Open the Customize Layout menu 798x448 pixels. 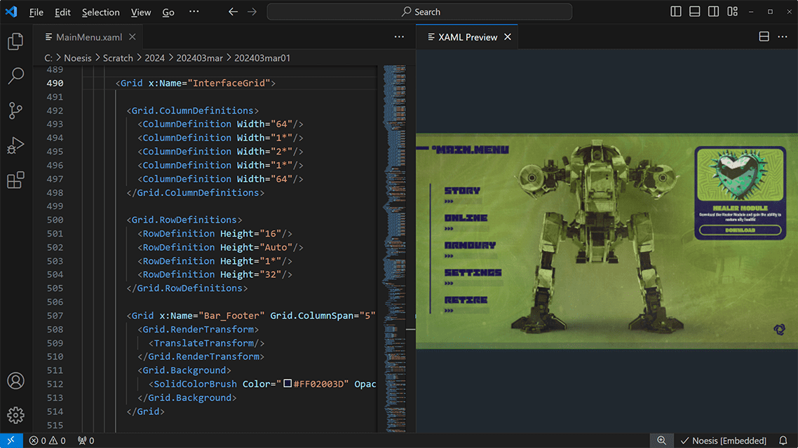click(x=732, y=12)
